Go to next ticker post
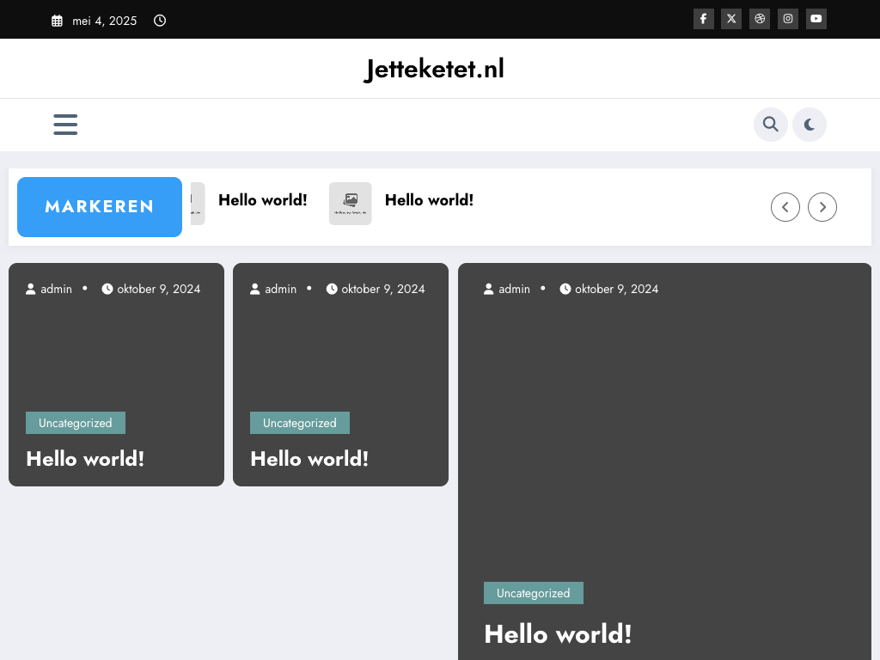Image resolution: width=880 pixels, height=660 pixels. [822, 207]
